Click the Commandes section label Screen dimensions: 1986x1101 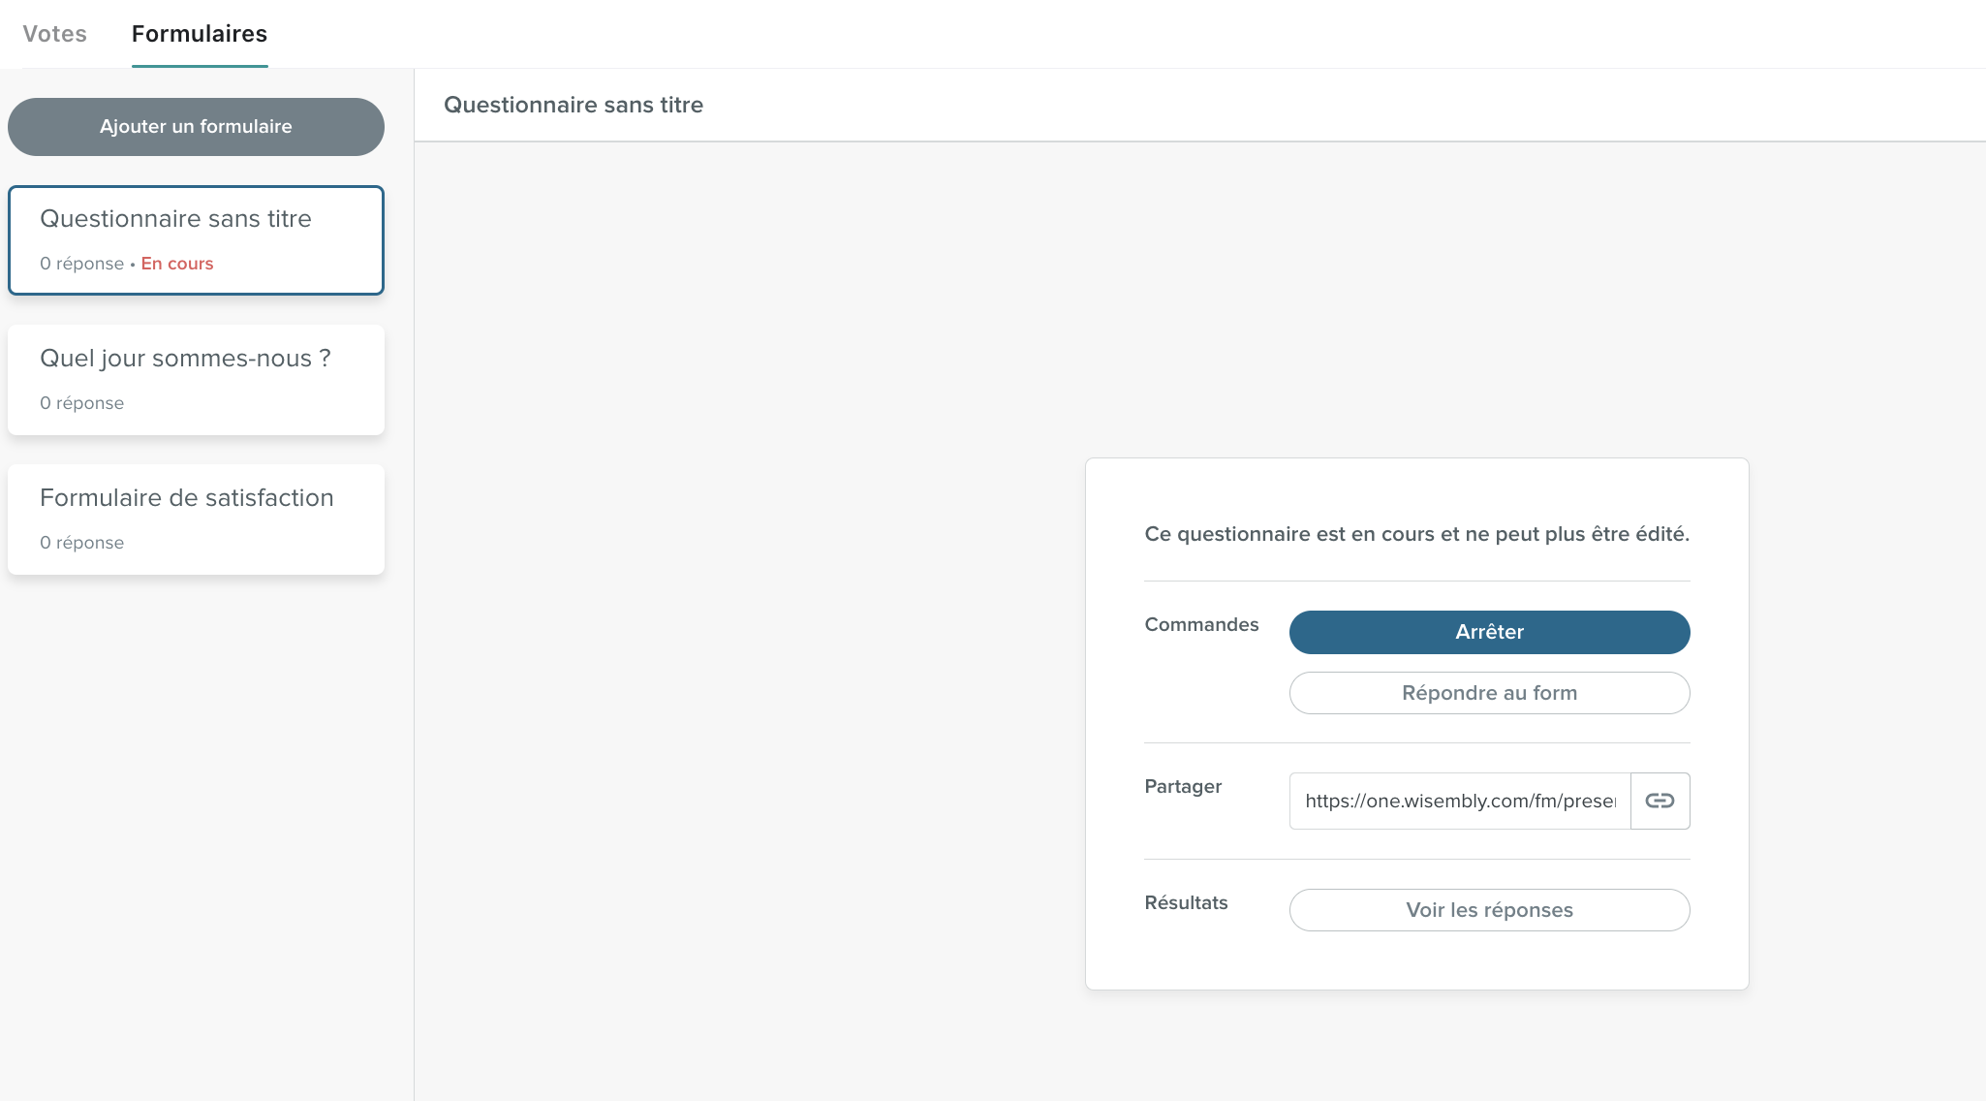click(x=1201, y=625)
